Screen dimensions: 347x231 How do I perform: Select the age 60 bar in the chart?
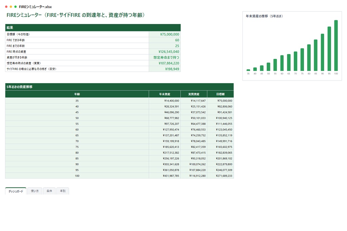click(282, 63)
